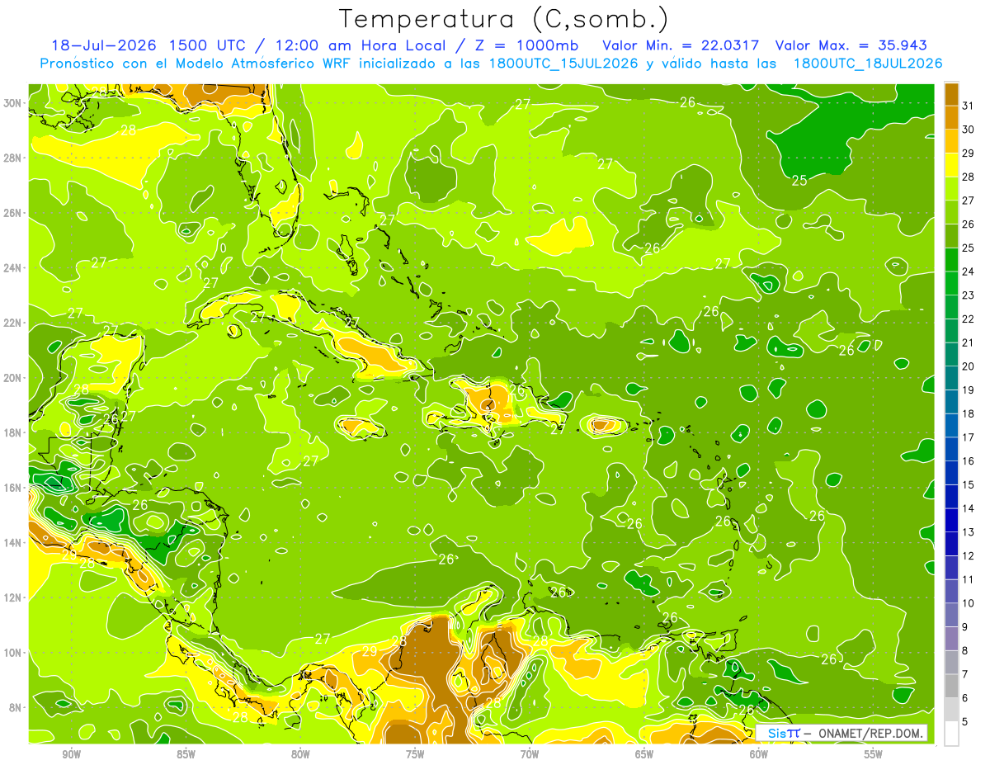The width and height of the screenshot is (990, 765).
Task: Click the '60W' longitude axis label
Action: pos(759,754)
